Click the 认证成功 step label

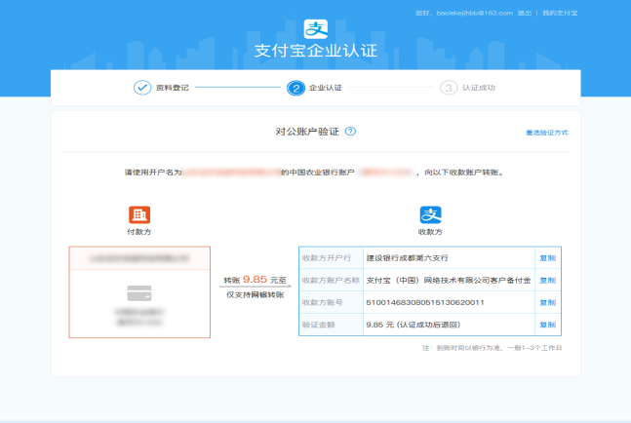[479, 88]
